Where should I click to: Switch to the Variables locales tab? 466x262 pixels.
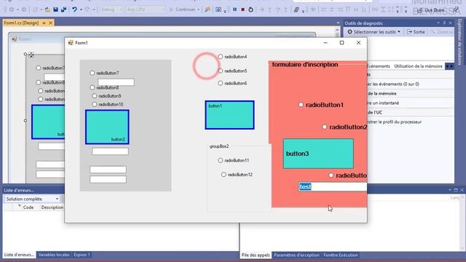click(54, 255)
